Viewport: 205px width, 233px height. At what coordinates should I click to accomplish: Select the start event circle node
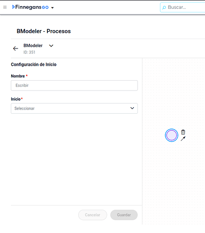[x=171, y=135]
